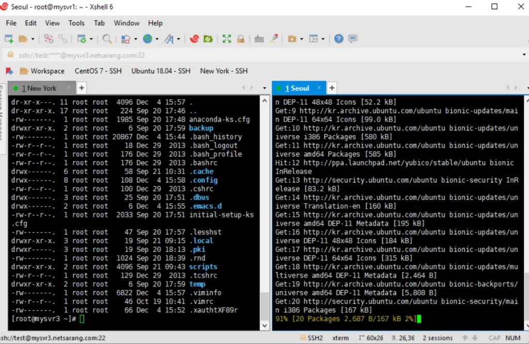Screen dimensions: 529x344
Task: Open the Ubuntu 18.04 - SSH session
Action: pyautogui.click(x=160, y=71)
